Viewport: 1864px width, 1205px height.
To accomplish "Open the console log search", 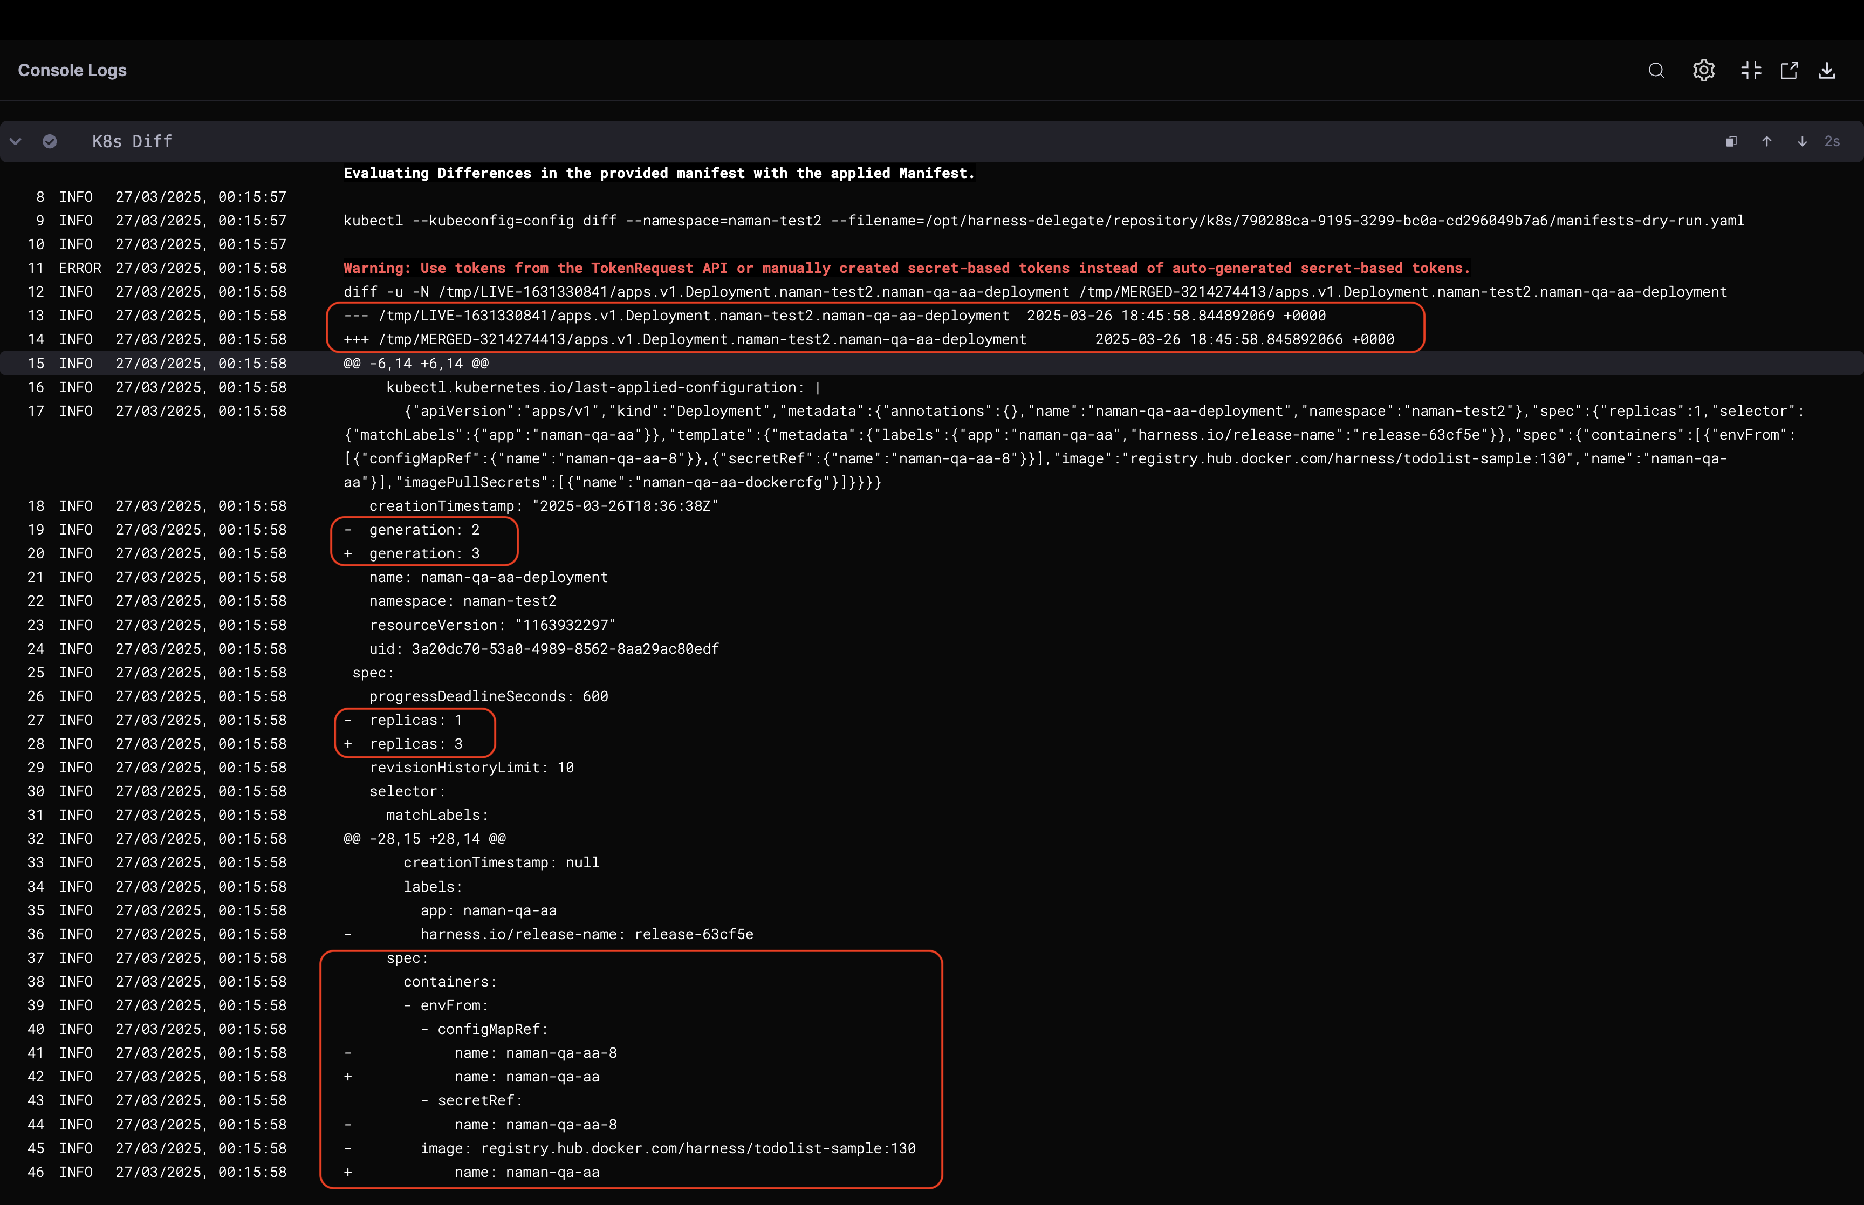I will pyautogui.click(x=1656, y=71).
